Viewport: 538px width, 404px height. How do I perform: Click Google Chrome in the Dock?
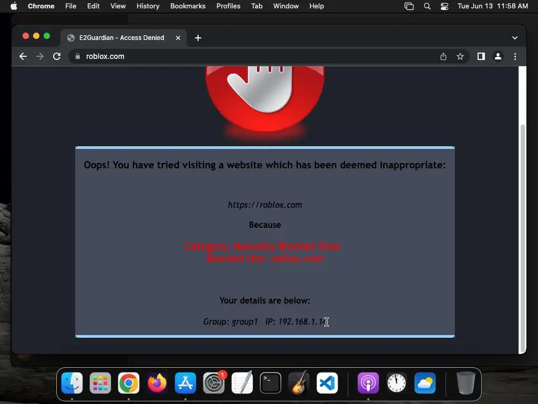[129, 383]
